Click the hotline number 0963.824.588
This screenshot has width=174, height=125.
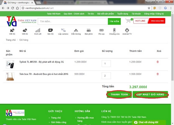(x=157, y=21)
